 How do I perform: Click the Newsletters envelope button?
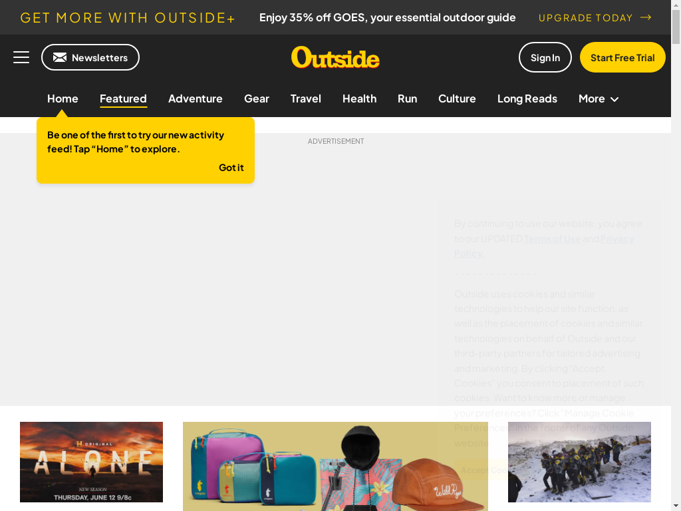[90, 57]
